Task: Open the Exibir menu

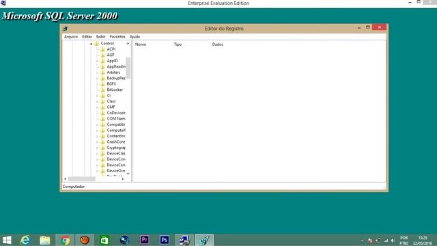Action: coord(100,36)
